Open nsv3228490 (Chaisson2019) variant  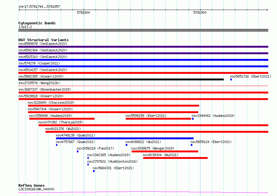51,103
